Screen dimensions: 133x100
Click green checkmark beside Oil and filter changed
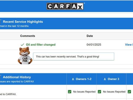[22, 45]
